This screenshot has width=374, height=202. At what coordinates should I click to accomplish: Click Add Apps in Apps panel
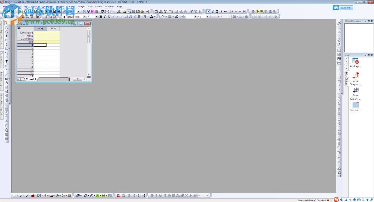click(355, 63)
